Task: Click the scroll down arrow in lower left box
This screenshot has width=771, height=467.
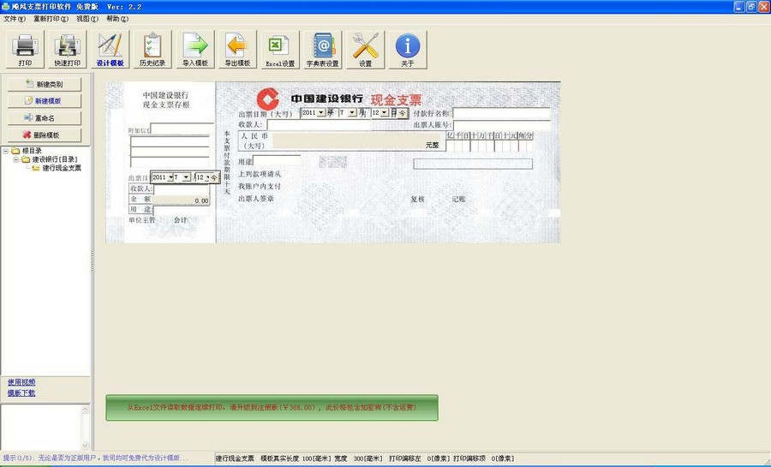Action: pos(85,446)
